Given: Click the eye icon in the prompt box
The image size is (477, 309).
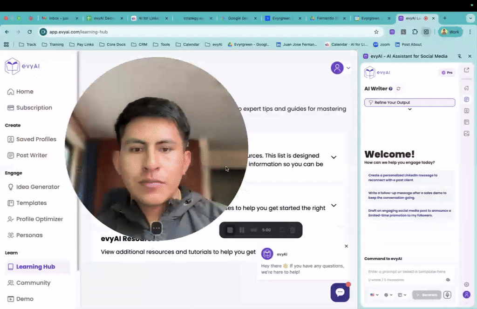Looking at the screenshot, I should [448, 280].
